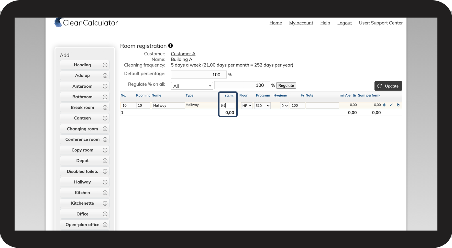Show info for Bathroom room type
Image resolution: width=452 pixels, height=248 pixels.
(105, 97)
